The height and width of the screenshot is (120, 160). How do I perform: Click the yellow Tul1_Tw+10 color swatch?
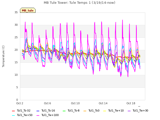105,111
